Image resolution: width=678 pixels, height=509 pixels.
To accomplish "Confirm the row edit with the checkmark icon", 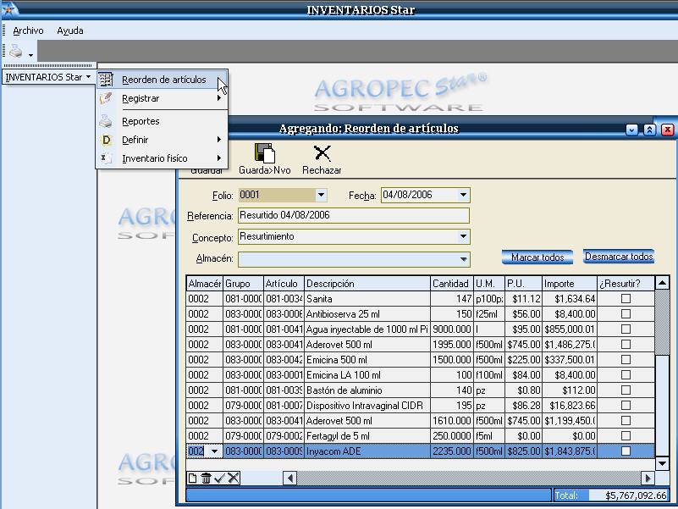I will pos(220,479).
